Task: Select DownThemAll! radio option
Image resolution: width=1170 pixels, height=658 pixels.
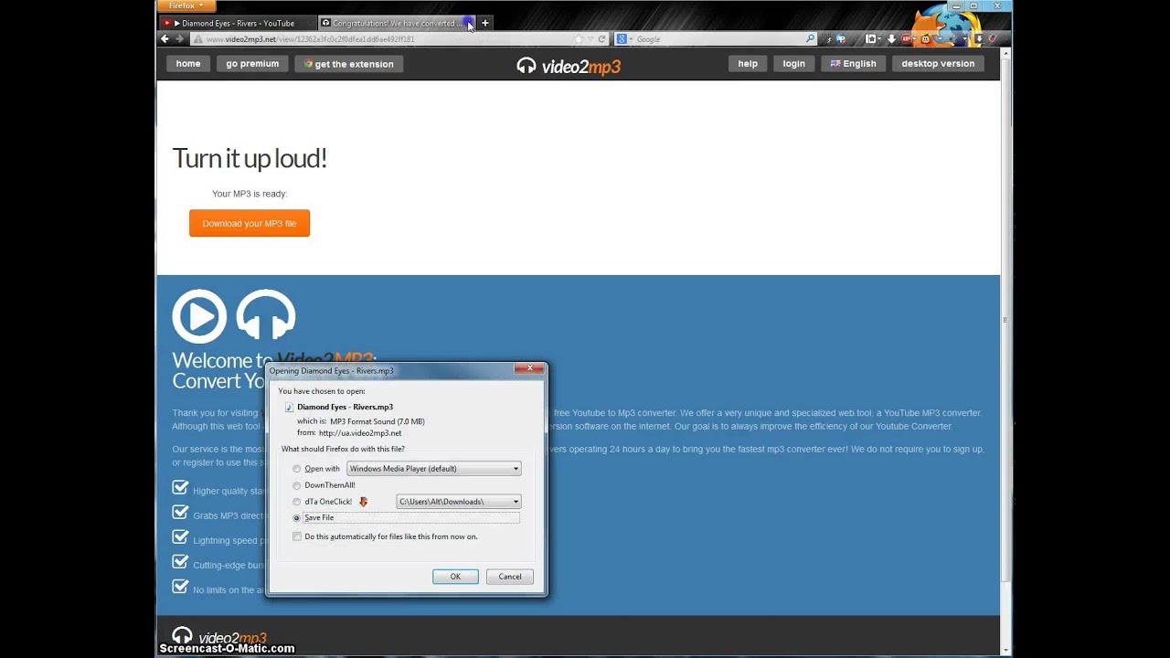Action: 296,485
